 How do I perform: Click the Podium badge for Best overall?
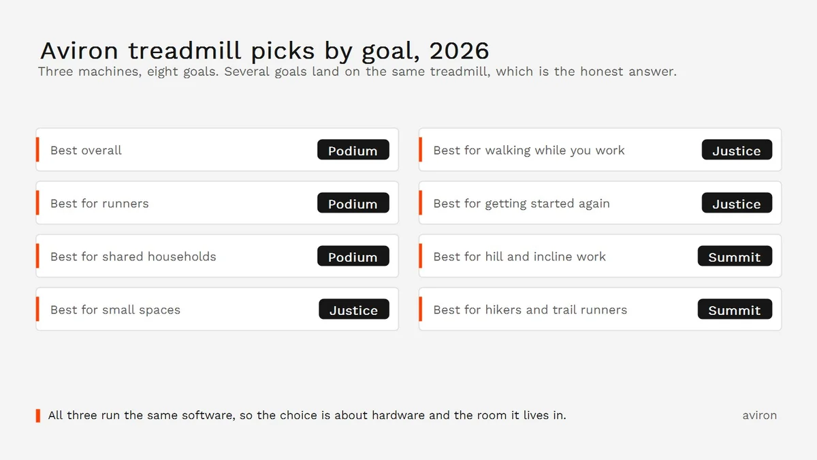point(353,150)
